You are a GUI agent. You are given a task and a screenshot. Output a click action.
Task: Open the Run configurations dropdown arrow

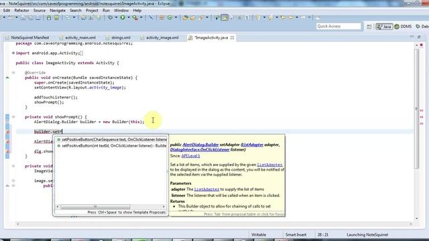click(129, 18)
